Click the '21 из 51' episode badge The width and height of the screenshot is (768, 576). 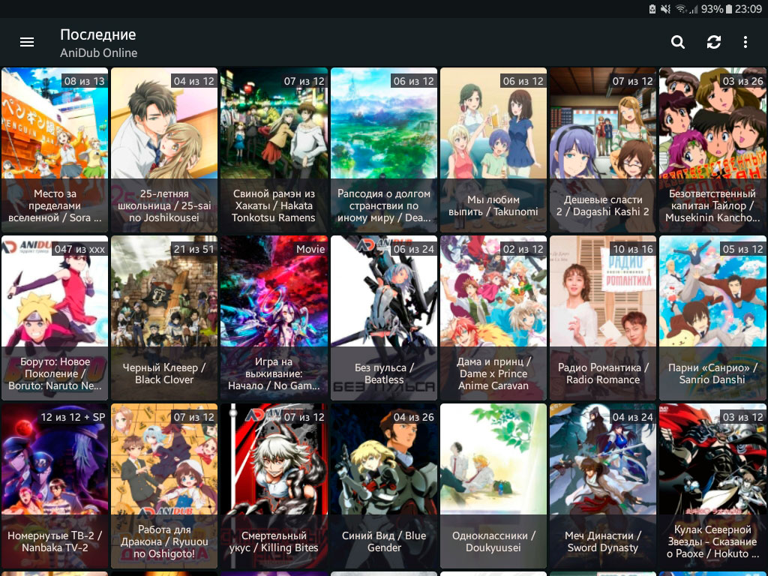194,249
